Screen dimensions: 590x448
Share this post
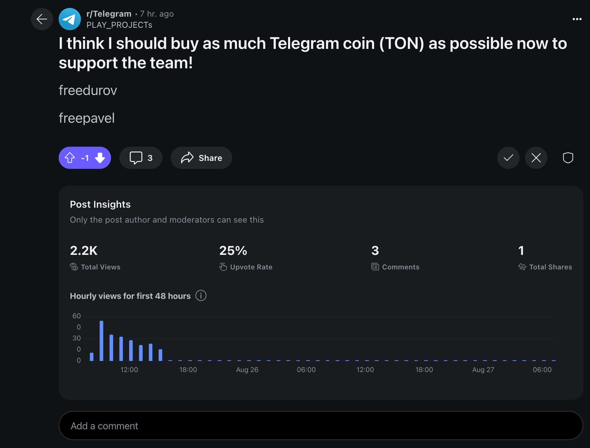click(x=201, y=158)
